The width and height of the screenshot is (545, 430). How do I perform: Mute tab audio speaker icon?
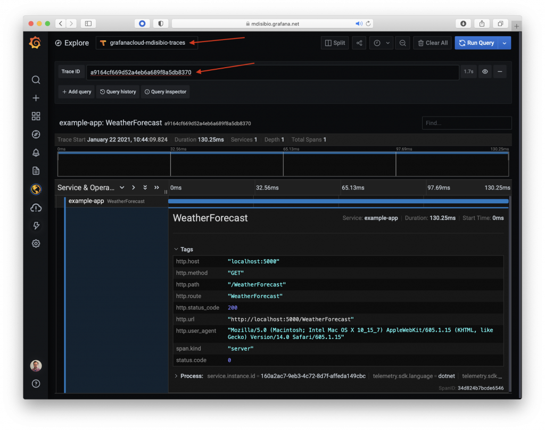click(x=359, y=23)
